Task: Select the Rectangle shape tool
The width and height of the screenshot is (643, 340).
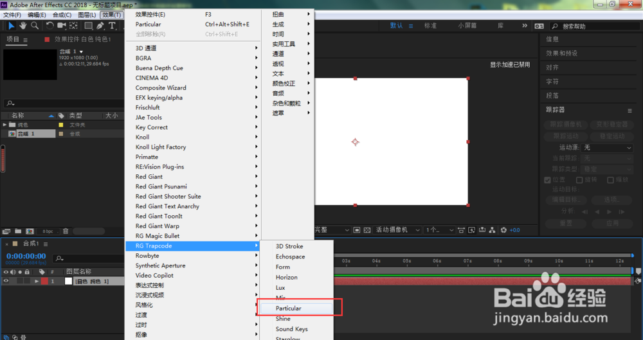Action: tap(88, 26)
